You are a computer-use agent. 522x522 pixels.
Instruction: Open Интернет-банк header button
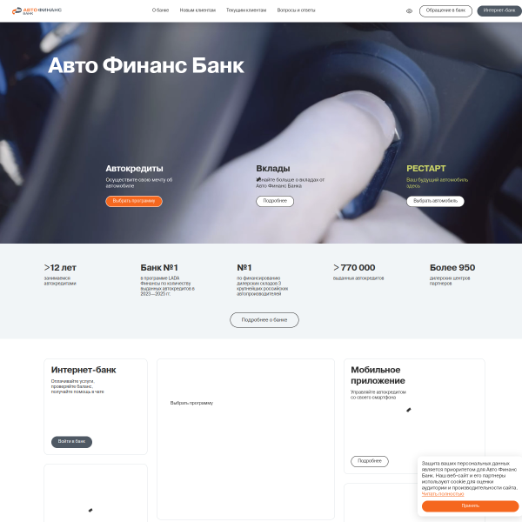(499, 10)
